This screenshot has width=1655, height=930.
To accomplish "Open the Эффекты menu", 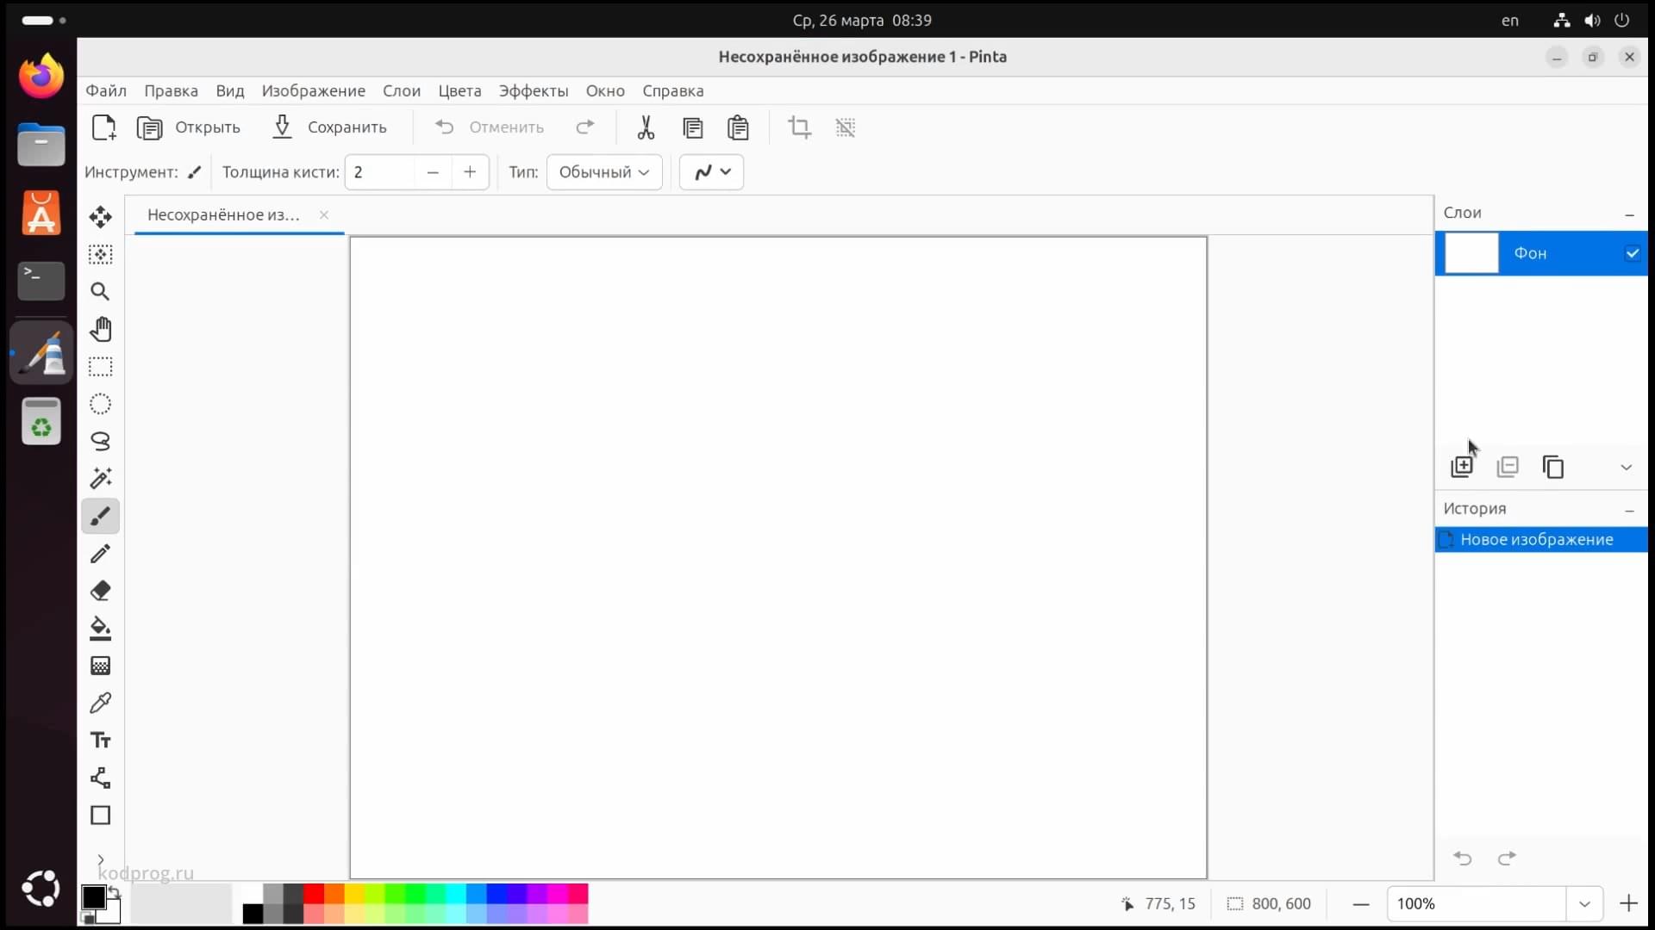I will (534, 91).
